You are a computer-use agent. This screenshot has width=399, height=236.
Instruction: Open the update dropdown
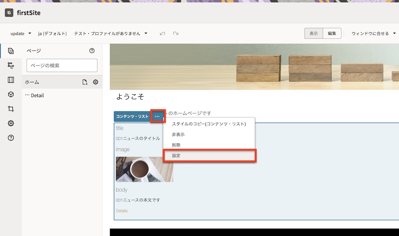point(21,33)
